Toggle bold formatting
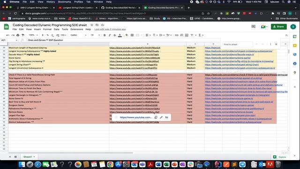Screen dimensions: 300x169 [105, 35]
